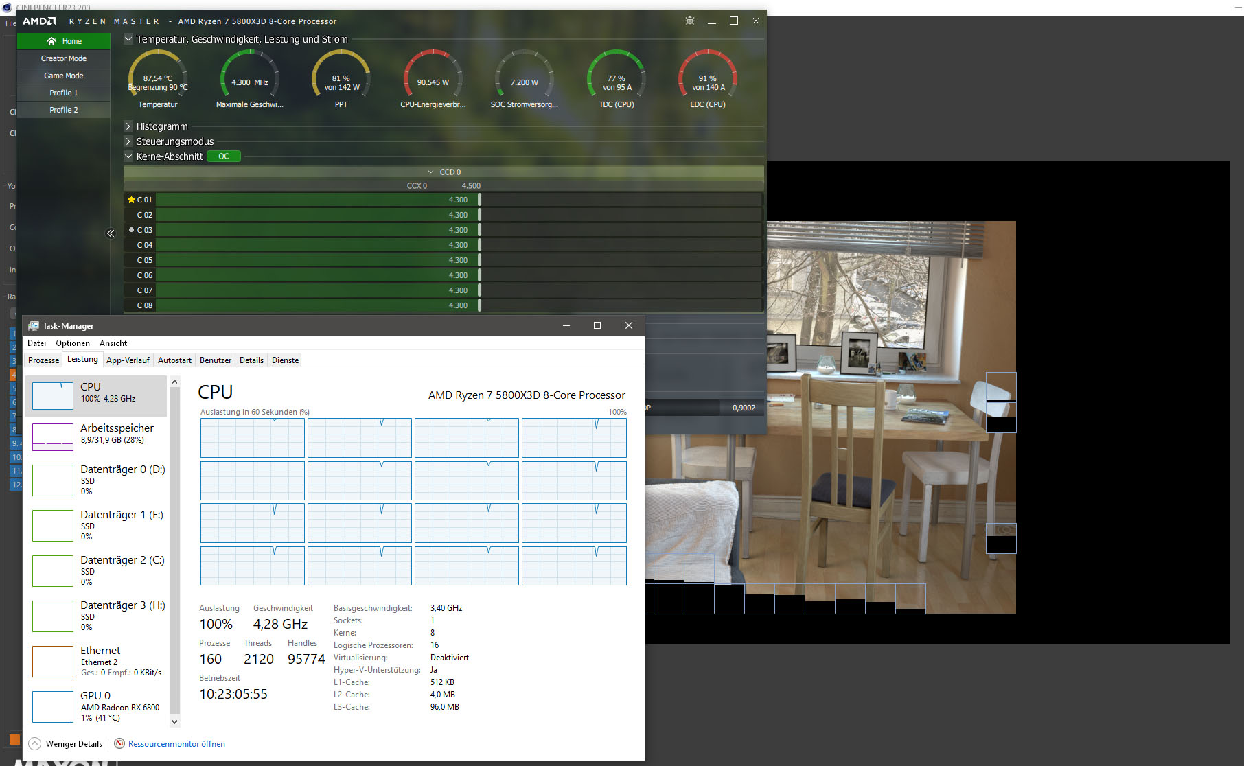Viewport: 1244px width, 766px height.
Task: Click the C 06 core frequency bar
Action: pos(459,275)
